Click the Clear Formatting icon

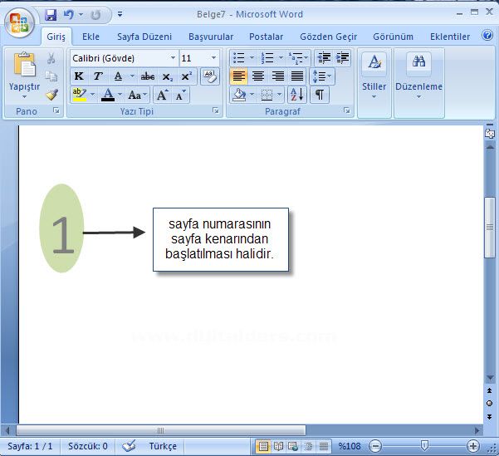[209, 76]
